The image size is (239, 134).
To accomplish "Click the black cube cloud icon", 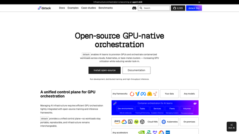I will pyautogui.click(x=142, y=122).
